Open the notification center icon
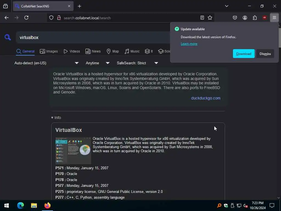The height and width of the screenshot is (211, 281). point(272,206)
